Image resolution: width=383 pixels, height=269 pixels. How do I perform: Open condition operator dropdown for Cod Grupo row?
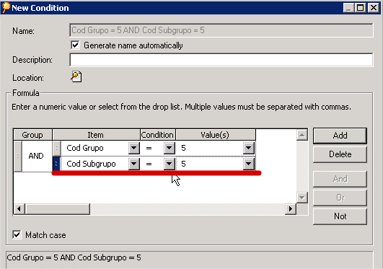pyautogui.click(x=170, y=148)
